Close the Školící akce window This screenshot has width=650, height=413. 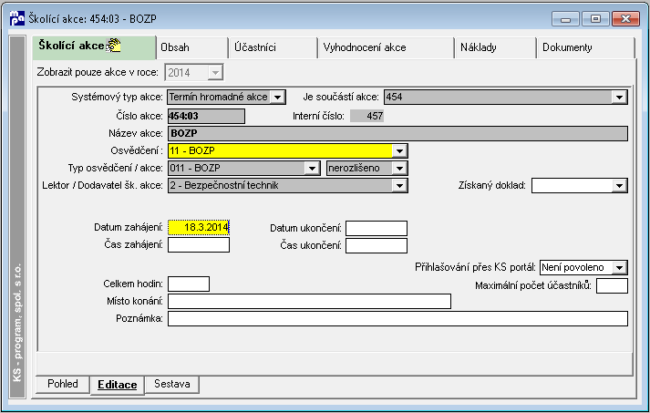click(625, 19)
